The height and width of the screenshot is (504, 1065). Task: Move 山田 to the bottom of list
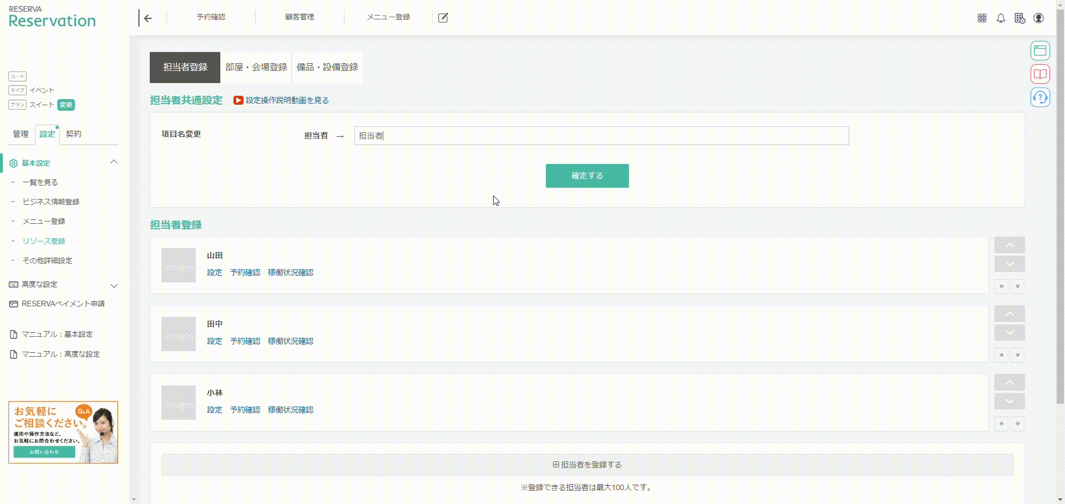[x=1017, y=286]
